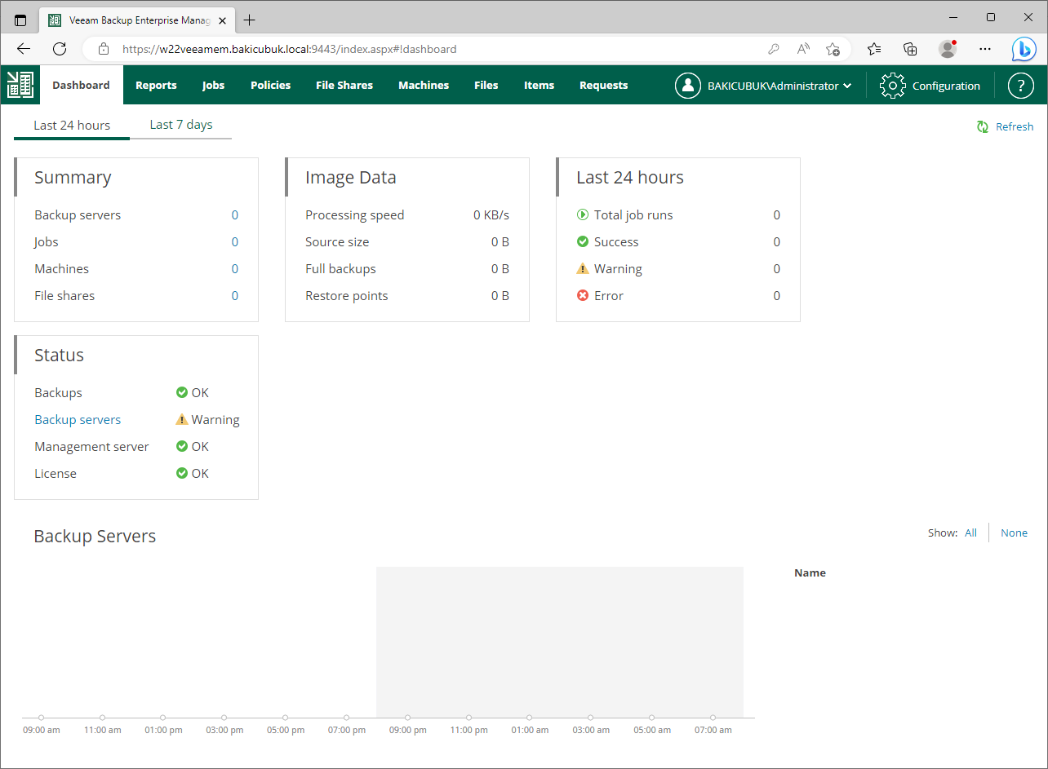
Task: Click the green Refresh arrows icon
Action: pos(984,126)
